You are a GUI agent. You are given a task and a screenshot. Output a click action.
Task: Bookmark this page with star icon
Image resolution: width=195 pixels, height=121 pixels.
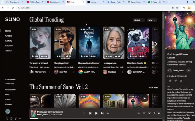click(177, 8)
